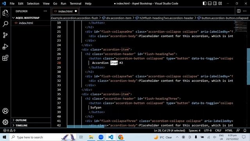
Task: Open File Explorer from taskbar
Action: (91, 137)
